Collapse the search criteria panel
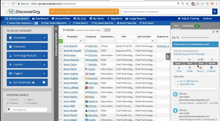The image size is (220, 121). tap(56, 28)
